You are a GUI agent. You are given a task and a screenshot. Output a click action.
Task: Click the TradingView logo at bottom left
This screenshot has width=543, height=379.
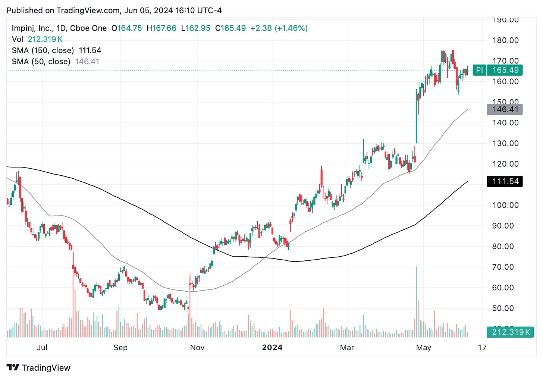point(38,367)
